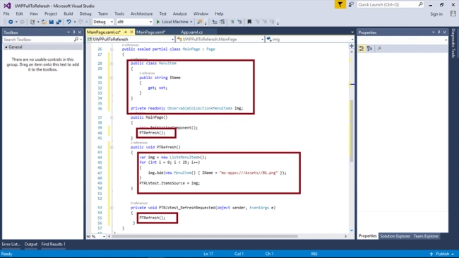This screenshot has height=258, width=459.
Task: Toggle Alphabetical sort in Properties panel
Action: pyautogui.click(x=370, y=48)
